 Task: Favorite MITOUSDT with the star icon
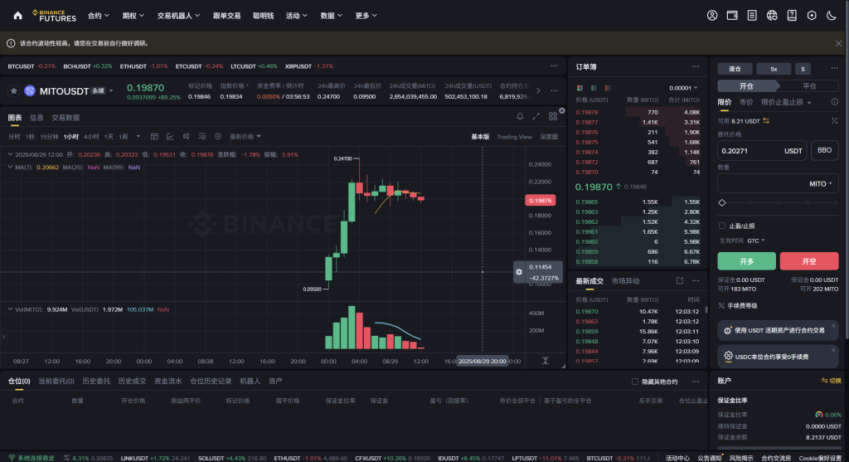[x=13, y=91]
